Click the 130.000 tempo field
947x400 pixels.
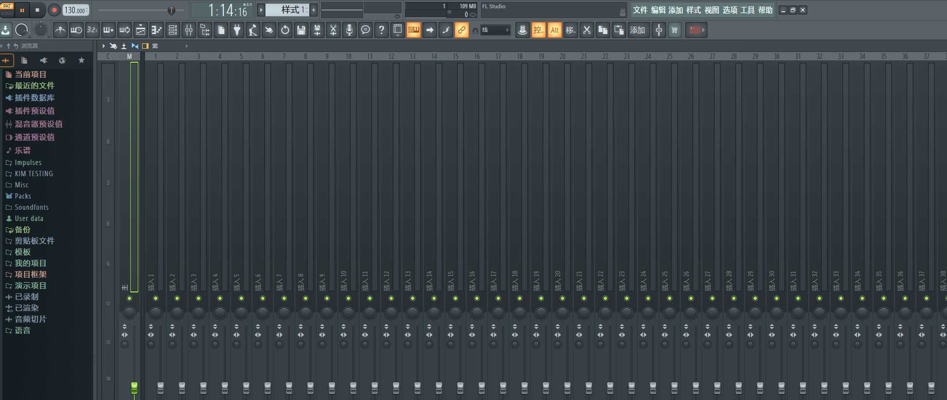[76, 10]
